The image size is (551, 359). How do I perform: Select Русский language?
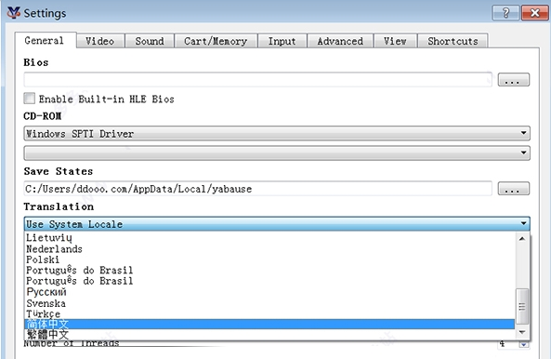[x=269, y=292]
